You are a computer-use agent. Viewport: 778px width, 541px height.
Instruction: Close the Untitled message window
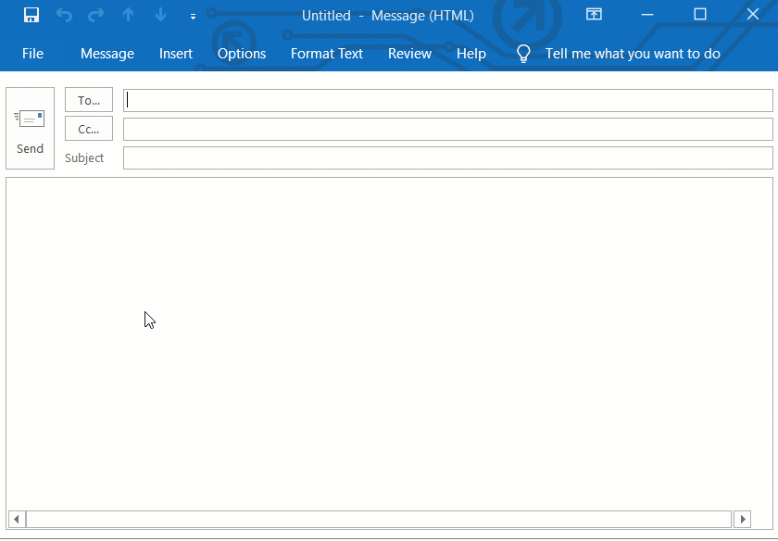pyautogui.click(x=753, y=15)
